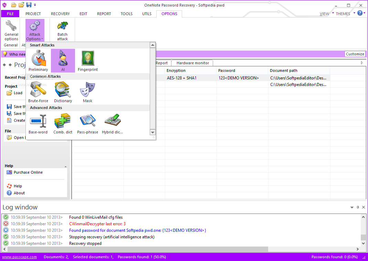Expand the help icon dropdown arrow
The height and width of the screenshot is (261, 368).
pyautogui.click(x=364, y=13)
